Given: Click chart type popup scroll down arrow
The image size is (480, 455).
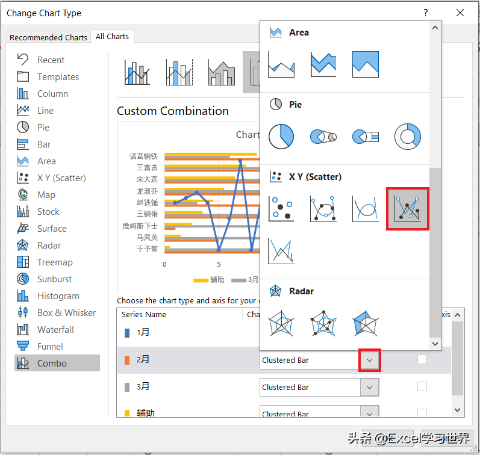Looking at the screenshot, I should [x=435, y=344].
